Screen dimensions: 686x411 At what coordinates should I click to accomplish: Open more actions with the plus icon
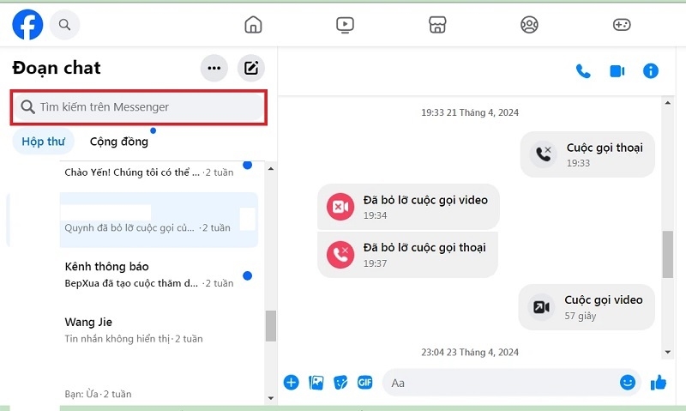291,383
